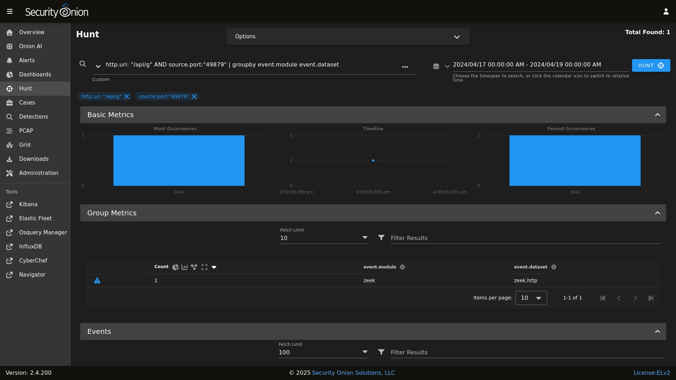The height and width of the screenshot is (380, 676).
Task: Click the search query more options ellipsis
Action: 406,66
